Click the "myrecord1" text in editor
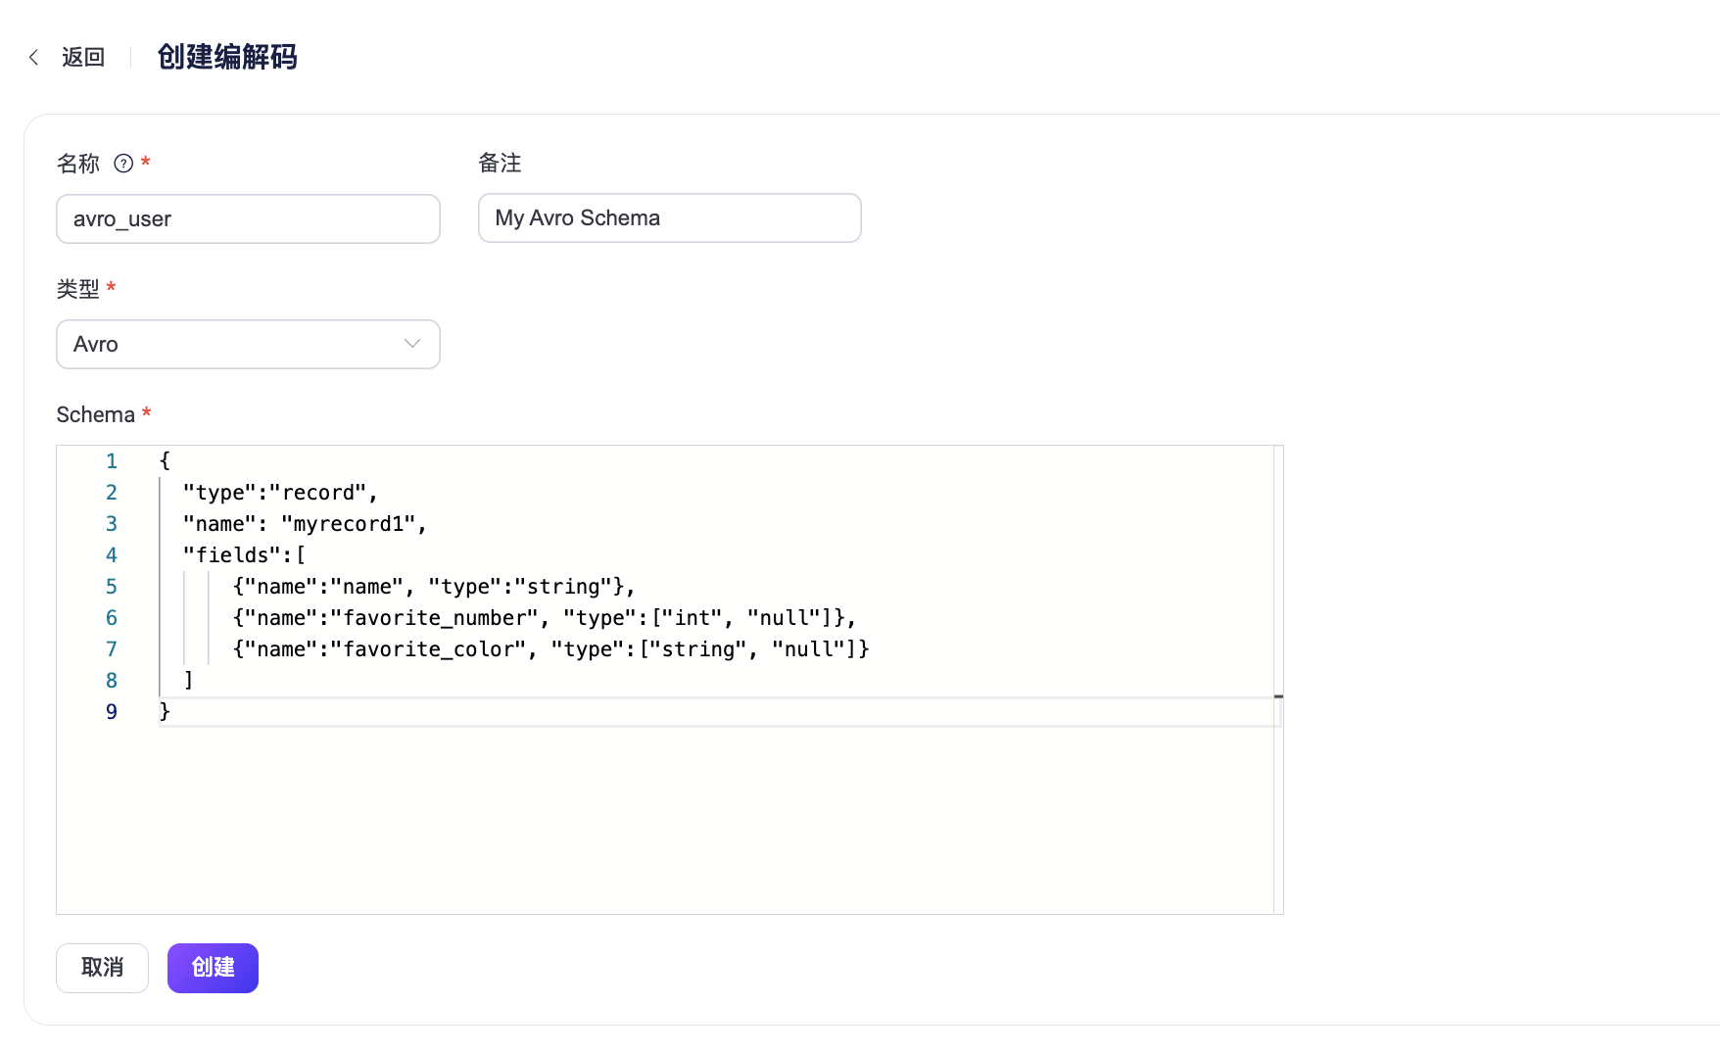This screenshot has width=1720, height=1053. tap(348, 524)
